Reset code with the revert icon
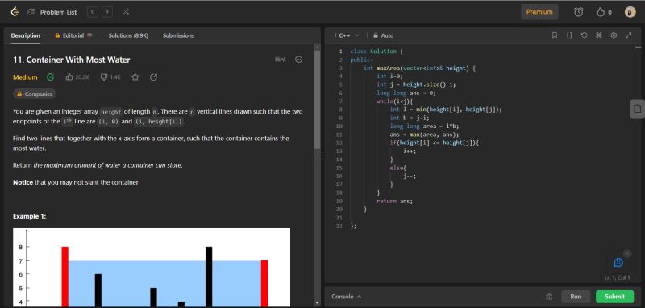645x308 pixels. (x=584, y=35)
